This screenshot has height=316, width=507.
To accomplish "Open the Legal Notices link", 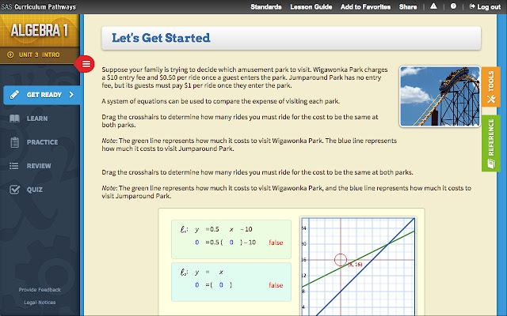I will [x=40, y=303].
